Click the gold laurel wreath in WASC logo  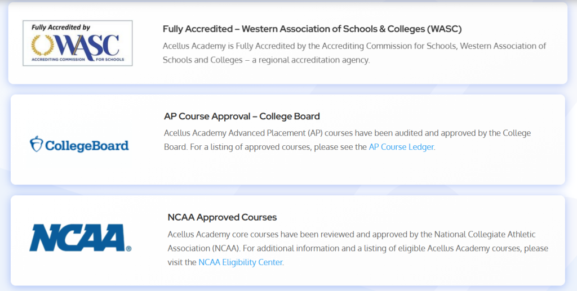pyautogui.click(x=42, y=44)
